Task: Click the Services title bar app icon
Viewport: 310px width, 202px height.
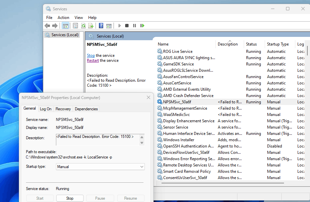Action: (48, 9)
